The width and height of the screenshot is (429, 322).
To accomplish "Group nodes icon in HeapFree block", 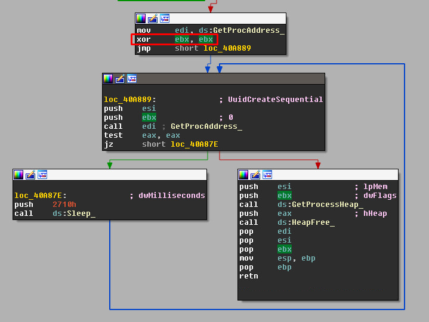I will [267, 174].
